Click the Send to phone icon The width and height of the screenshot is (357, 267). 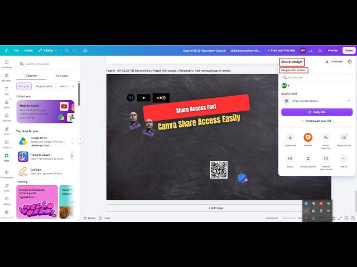pos(308,159)
